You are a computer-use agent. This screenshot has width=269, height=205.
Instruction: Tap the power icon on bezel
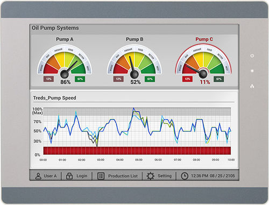(x=252, y=55)
